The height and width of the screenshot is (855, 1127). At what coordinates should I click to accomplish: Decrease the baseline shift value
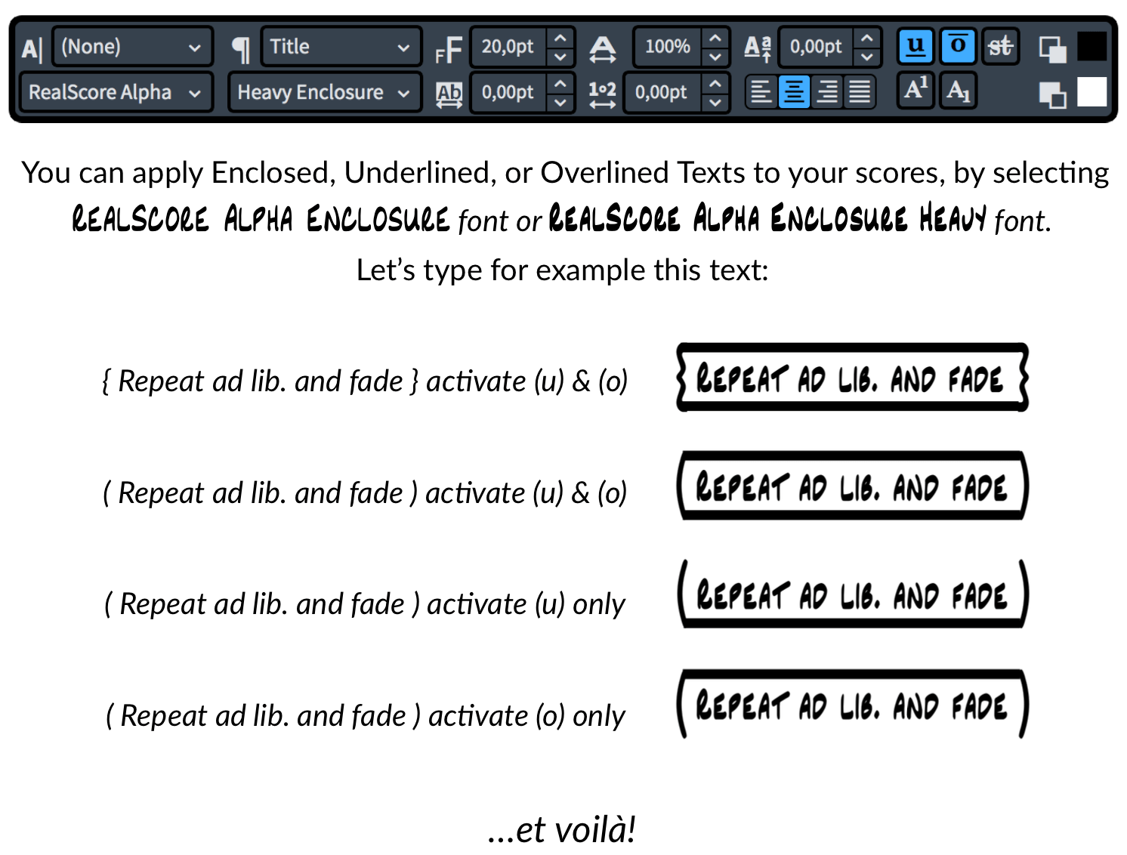(x=867, y=57)
